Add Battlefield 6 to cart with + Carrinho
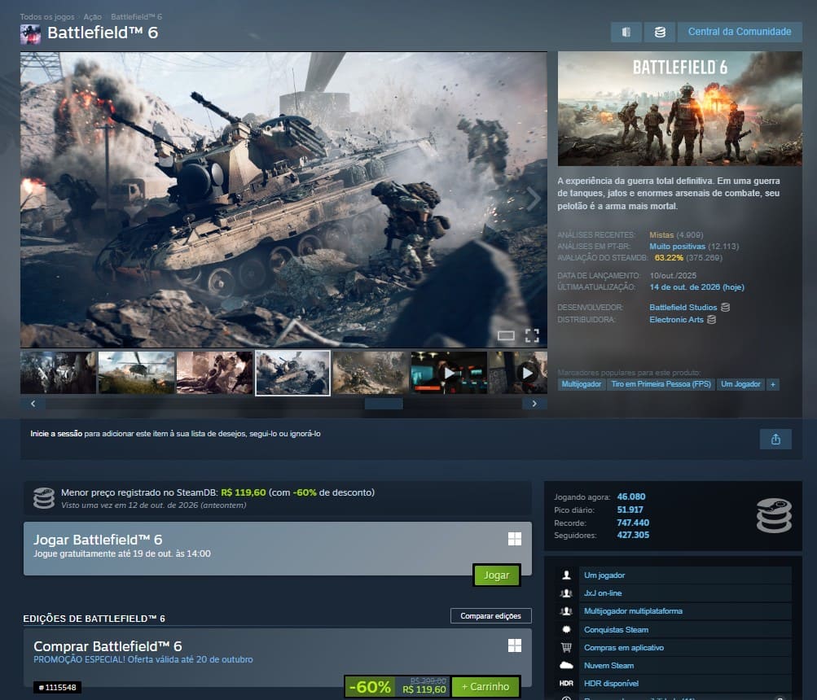The image size is (817, 700). point(485,687)
